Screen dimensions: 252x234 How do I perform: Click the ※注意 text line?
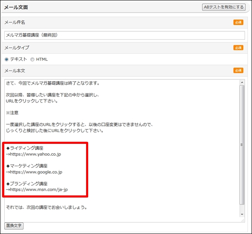12,113
